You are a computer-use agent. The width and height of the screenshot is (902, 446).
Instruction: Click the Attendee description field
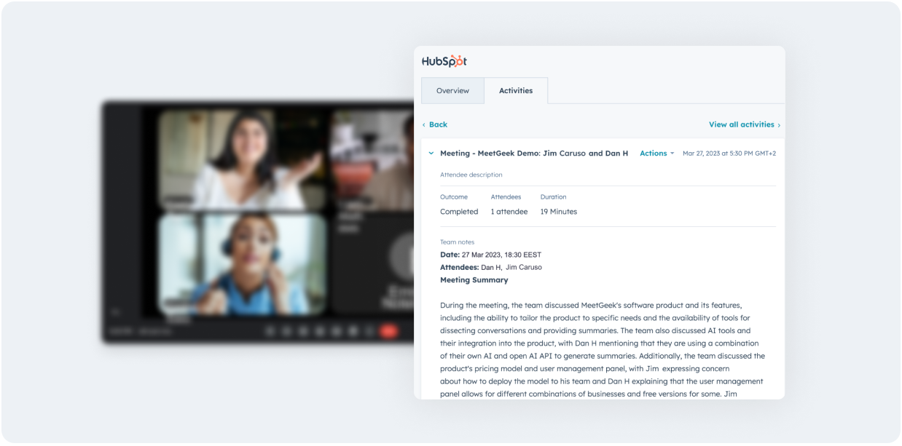click(x=471, y=175)
